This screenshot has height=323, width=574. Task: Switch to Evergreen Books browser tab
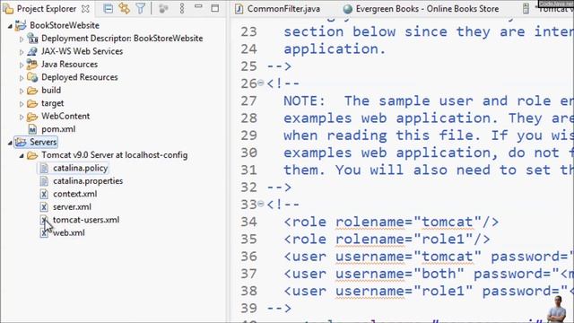pos(427,9)
